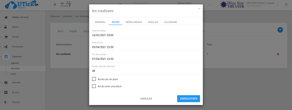
Task: Open the user account dropdown arrow
Action: pyautogui.click(x=278, y=5)
